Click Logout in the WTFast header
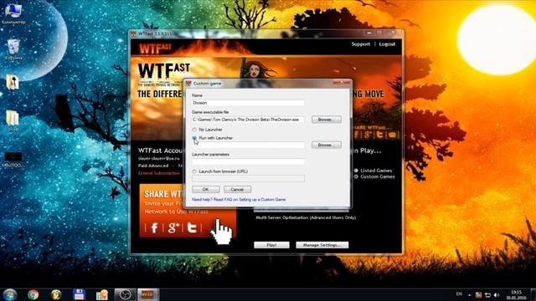The width and height of the screenshot is (536, 301). click(x=387, y=44)
